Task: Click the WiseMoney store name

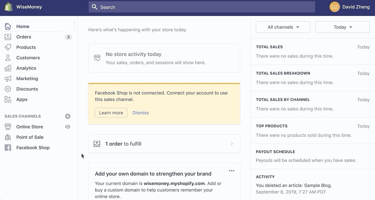Action: (29, 7)
